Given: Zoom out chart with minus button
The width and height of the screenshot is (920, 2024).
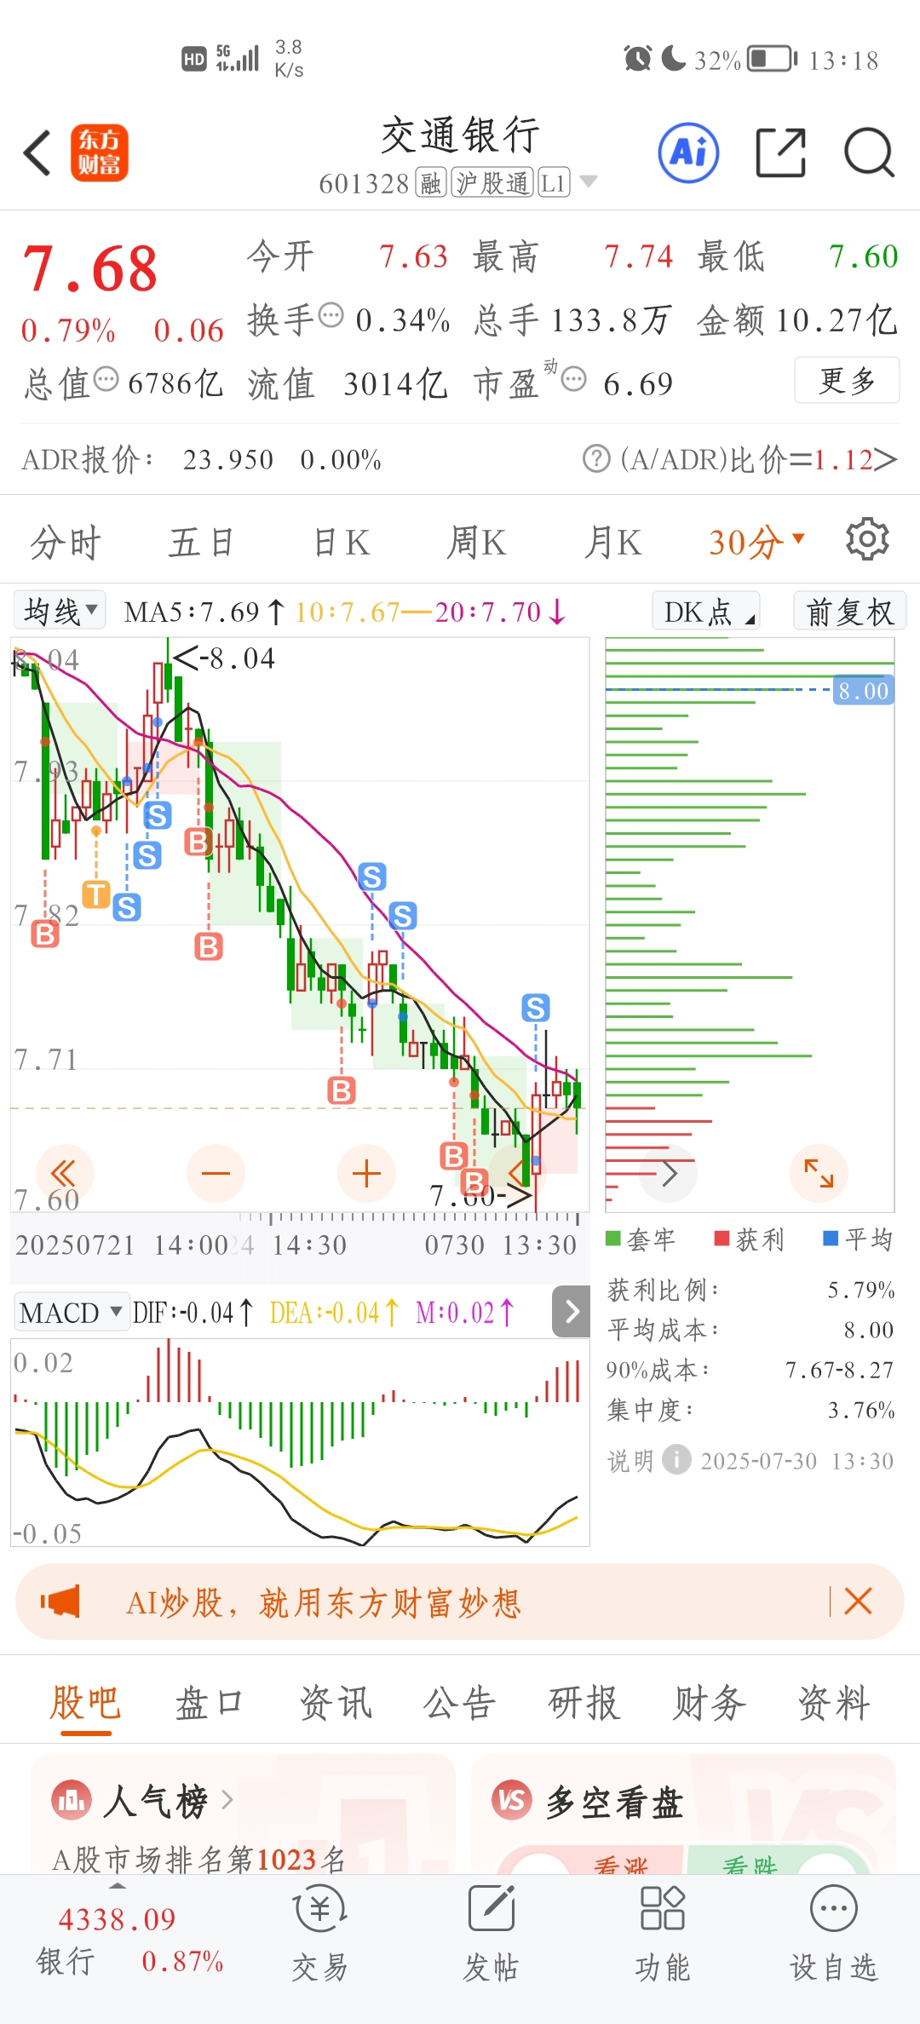Looking at the screenshot, I should 216,1173.
